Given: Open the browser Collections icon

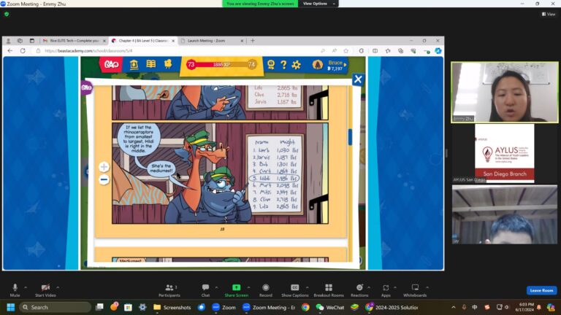Looking at the screenshot, I should click(x=401, y=51).
